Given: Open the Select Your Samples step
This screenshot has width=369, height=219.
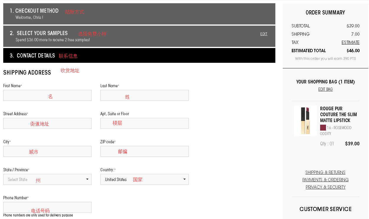Looking at the screenshot, I should (x=139, y=36).
